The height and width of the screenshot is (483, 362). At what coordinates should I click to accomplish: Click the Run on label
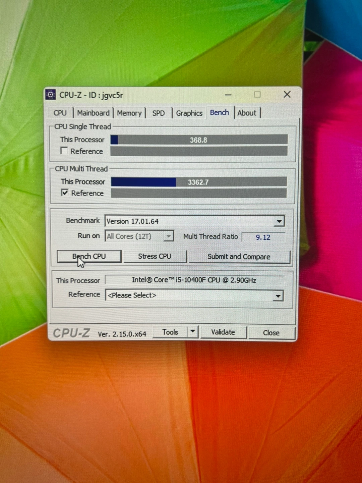coord(89,236)
